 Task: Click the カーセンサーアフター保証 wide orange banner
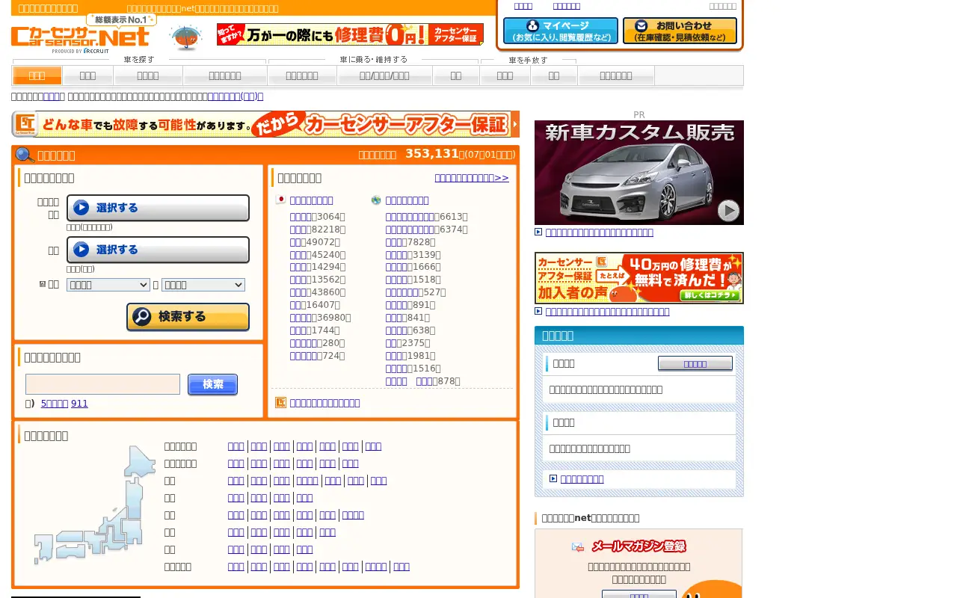pyautogui.click(x=265, y=124)
